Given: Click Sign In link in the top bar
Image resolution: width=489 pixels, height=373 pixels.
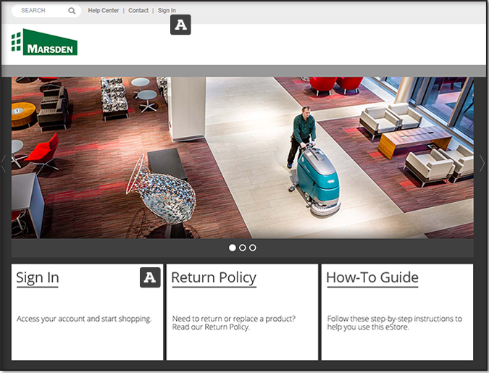Looking at the screenshot, I should point(167,11).
